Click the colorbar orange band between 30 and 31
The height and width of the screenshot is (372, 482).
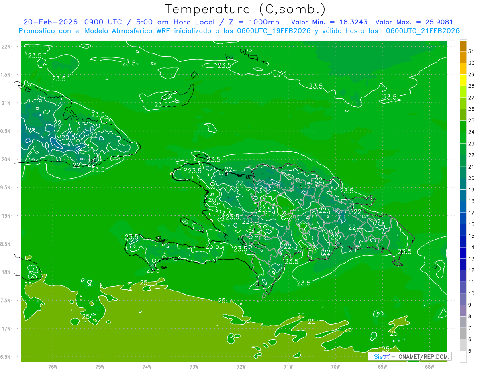(x=463, y=57)
